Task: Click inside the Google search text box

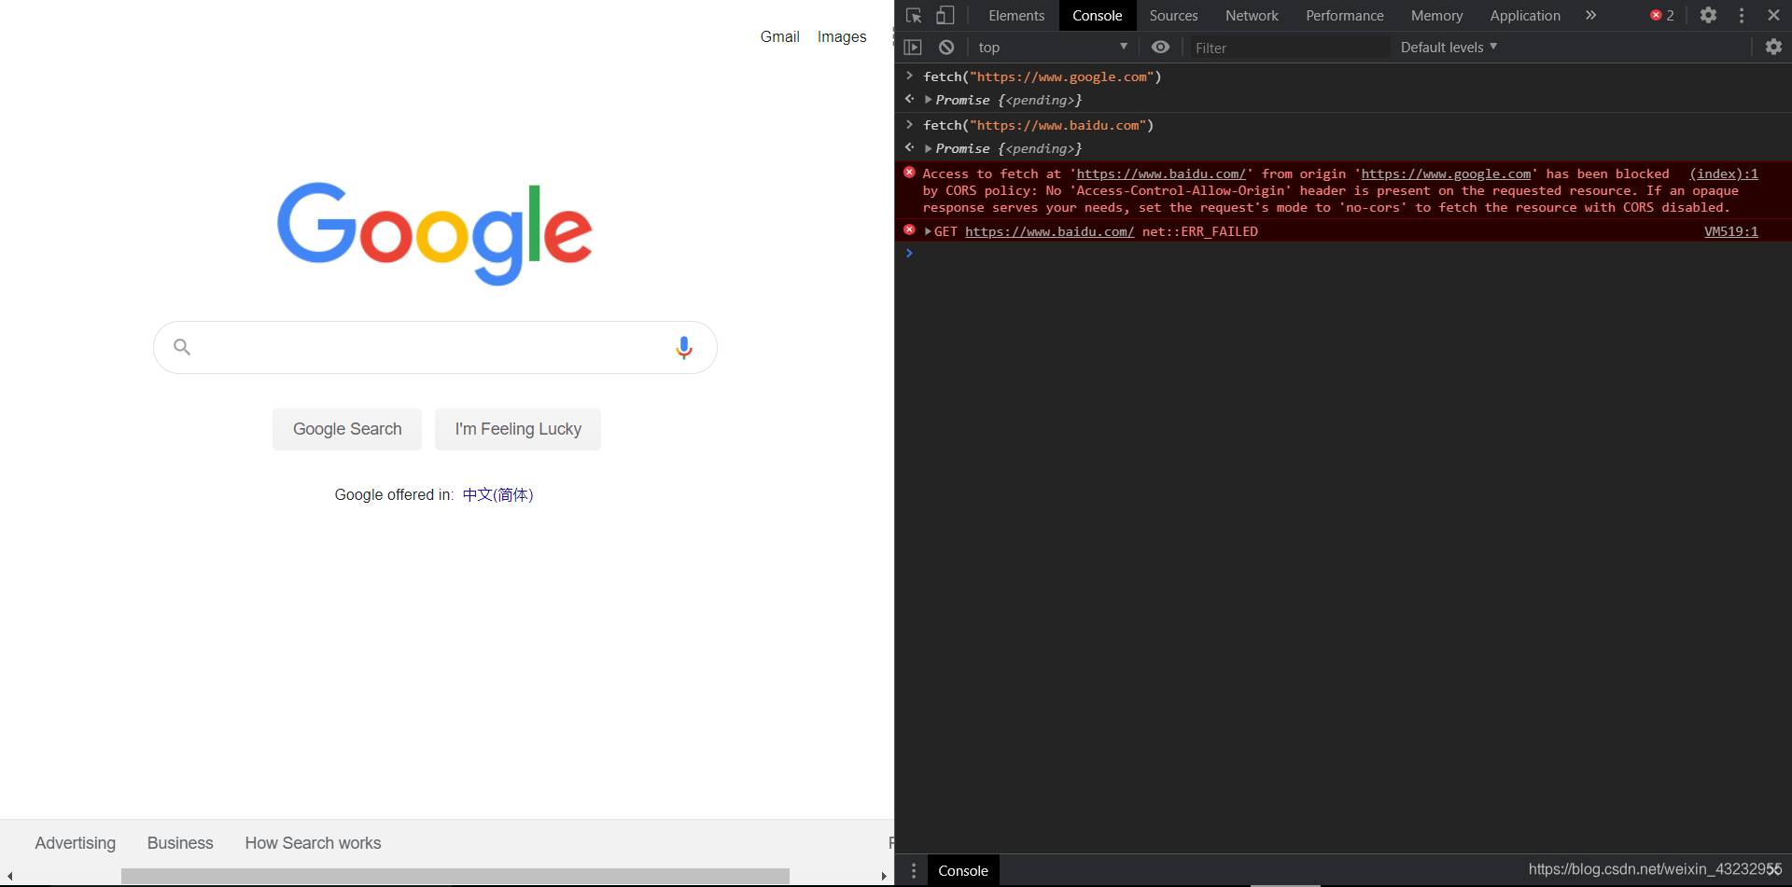Action: pos(434,348)
